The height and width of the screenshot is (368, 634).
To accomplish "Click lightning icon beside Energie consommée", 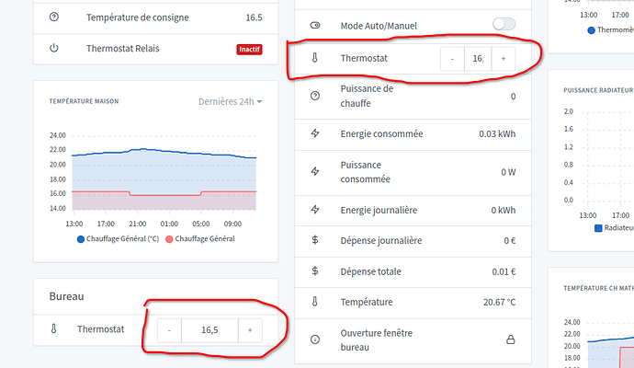I will click(x=315, y=133).
